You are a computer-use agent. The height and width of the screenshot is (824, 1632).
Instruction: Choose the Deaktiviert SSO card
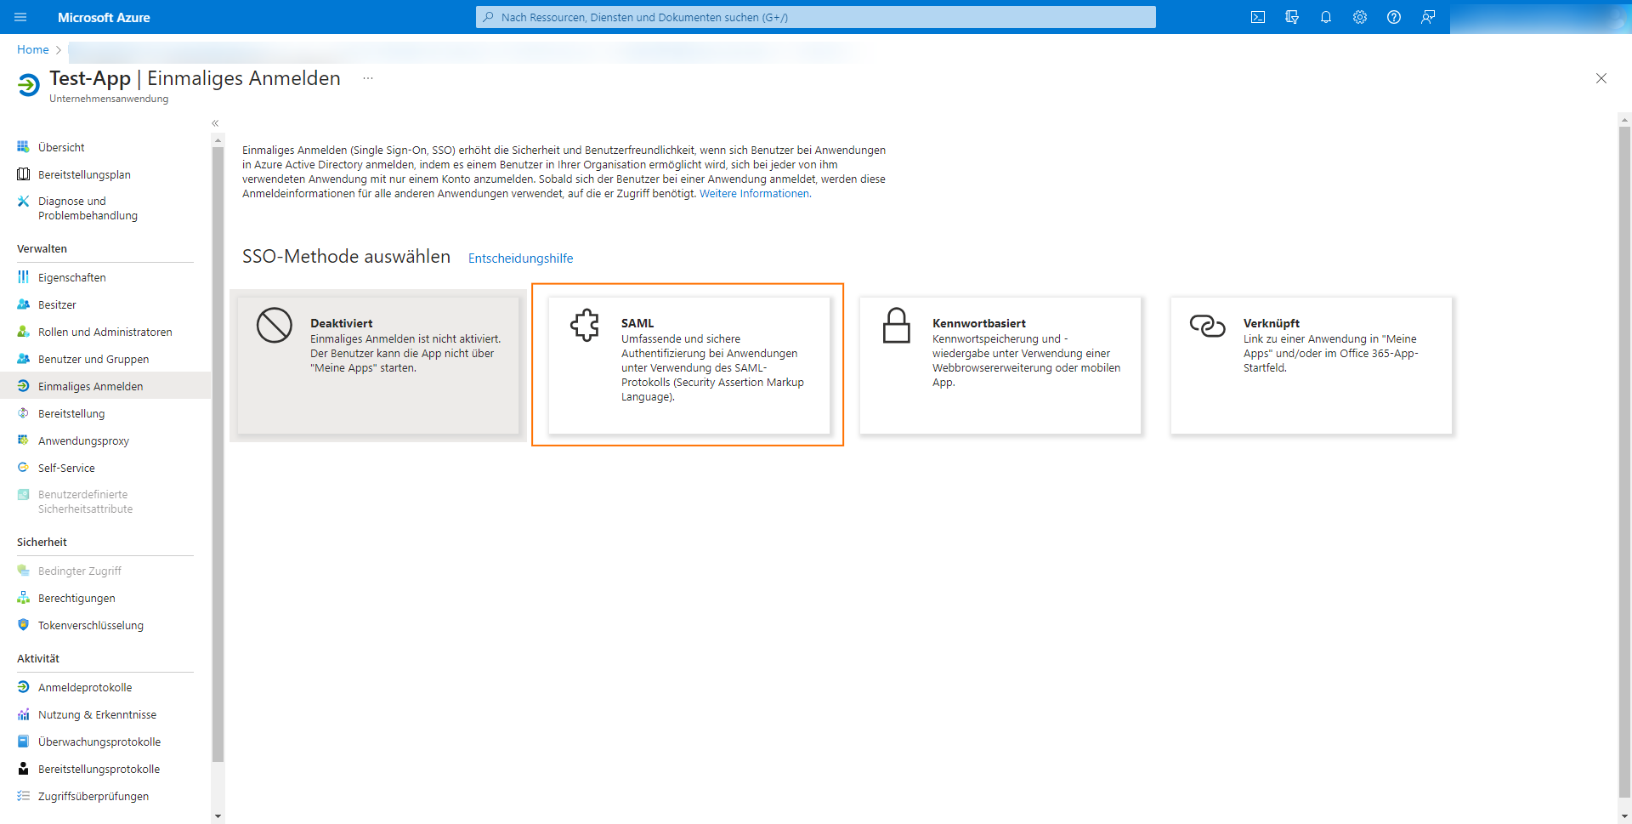pyautogui.click(x=378, y=366)
